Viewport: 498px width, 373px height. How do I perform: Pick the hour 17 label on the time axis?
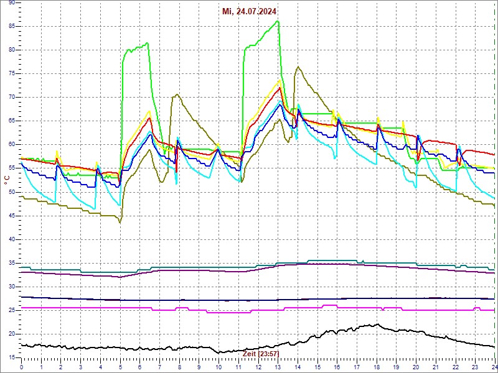click(357, 366)
